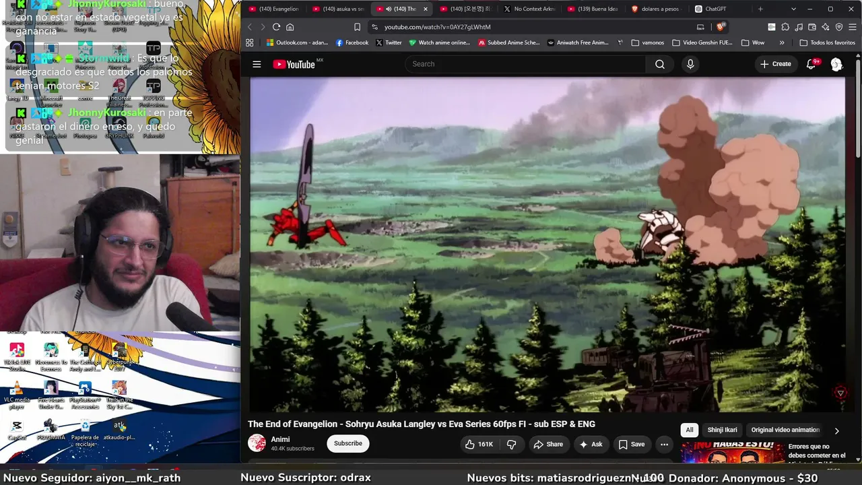The image size is (862, 485).
Task: Open Subbed Anime Sche... bookmark
Action: (509, 42)
